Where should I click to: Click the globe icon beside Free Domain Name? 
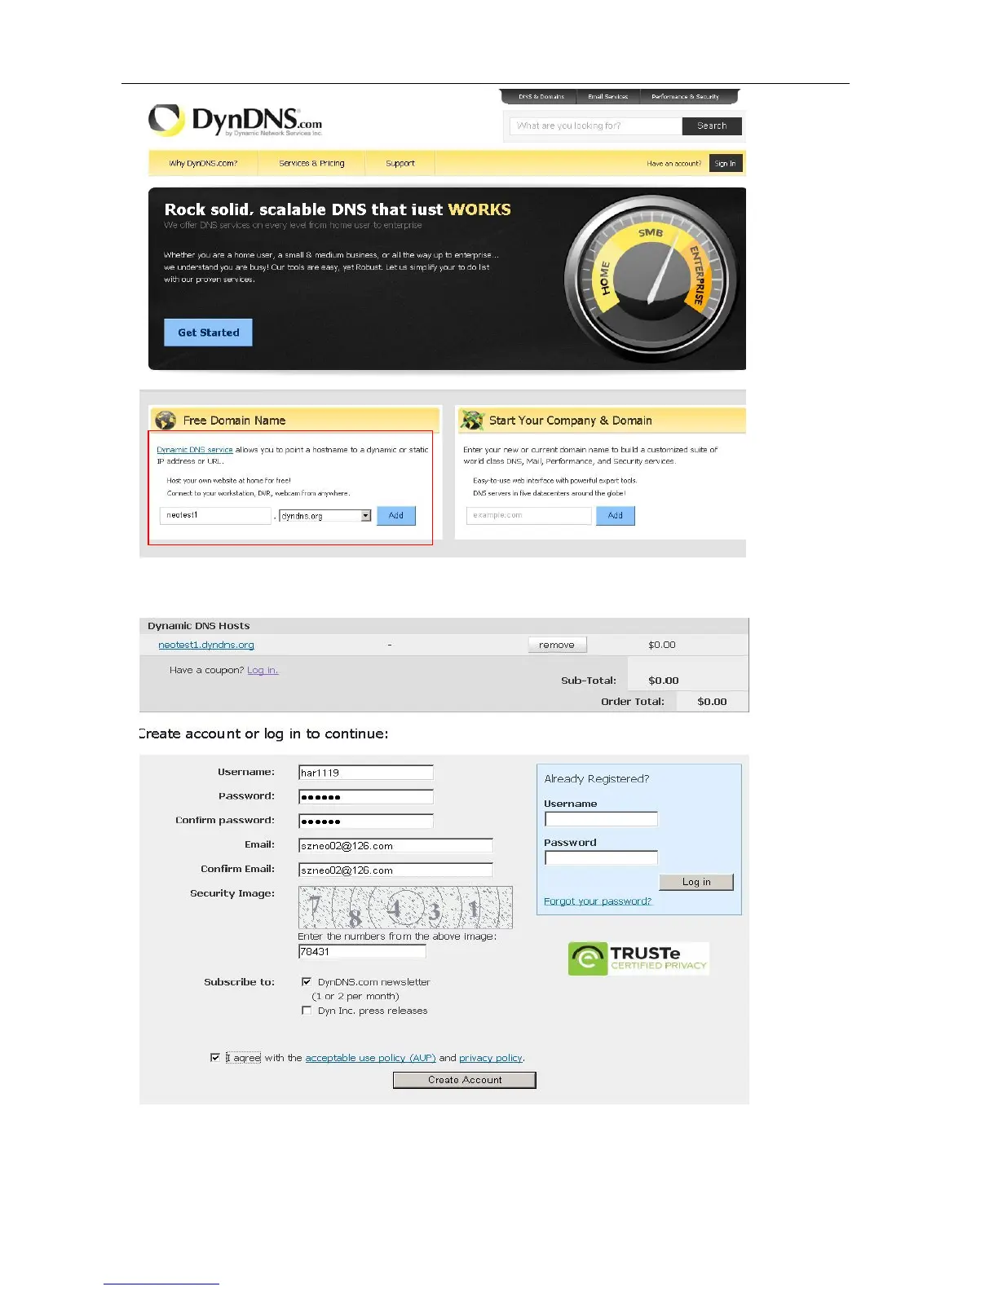(166, 421)
